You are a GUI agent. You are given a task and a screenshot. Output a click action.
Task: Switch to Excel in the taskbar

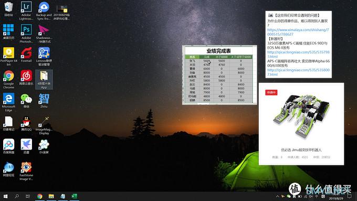(74, 196)
